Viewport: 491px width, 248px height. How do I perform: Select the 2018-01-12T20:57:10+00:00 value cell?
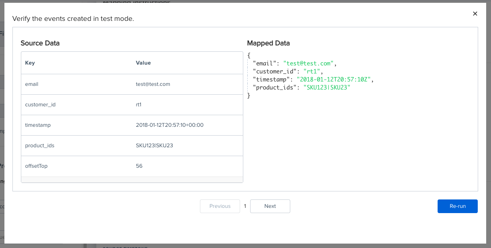pyautogui.click(x=187, y=125)
